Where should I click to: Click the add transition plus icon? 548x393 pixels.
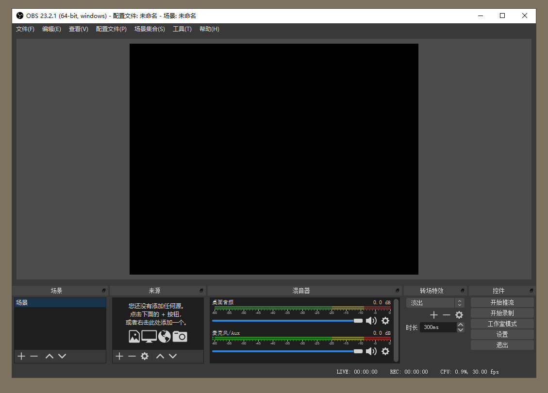click(433, 314)
